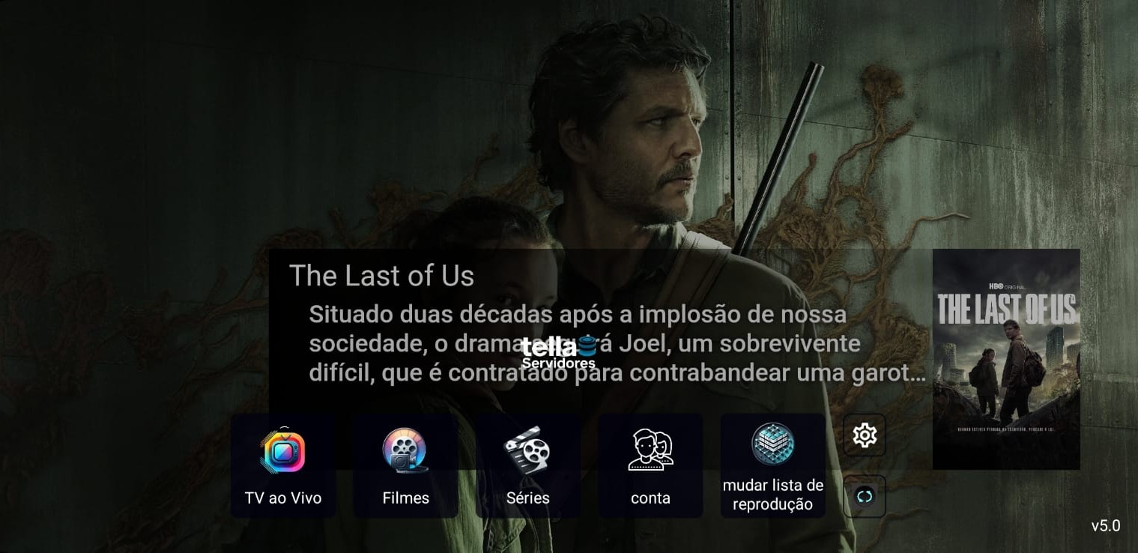The height and width of the screenshot is (553, 1138).
Task: Click the Tella Servidores logo
Action: (x=559, y=353)
